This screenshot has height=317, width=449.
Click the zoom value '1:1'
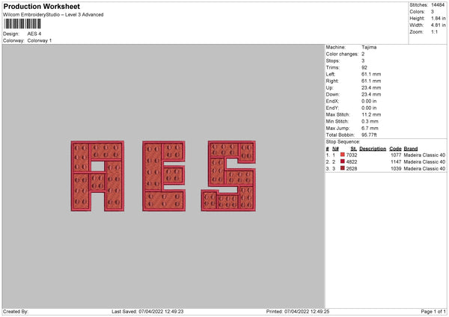434,31
